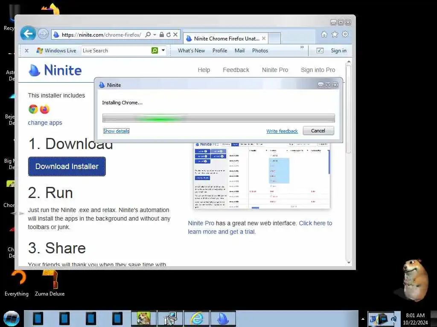Maximize the Ninite installer dialog

328,85
